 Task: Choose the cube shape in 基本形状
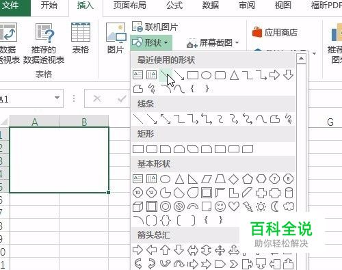[x=138, y=207]
